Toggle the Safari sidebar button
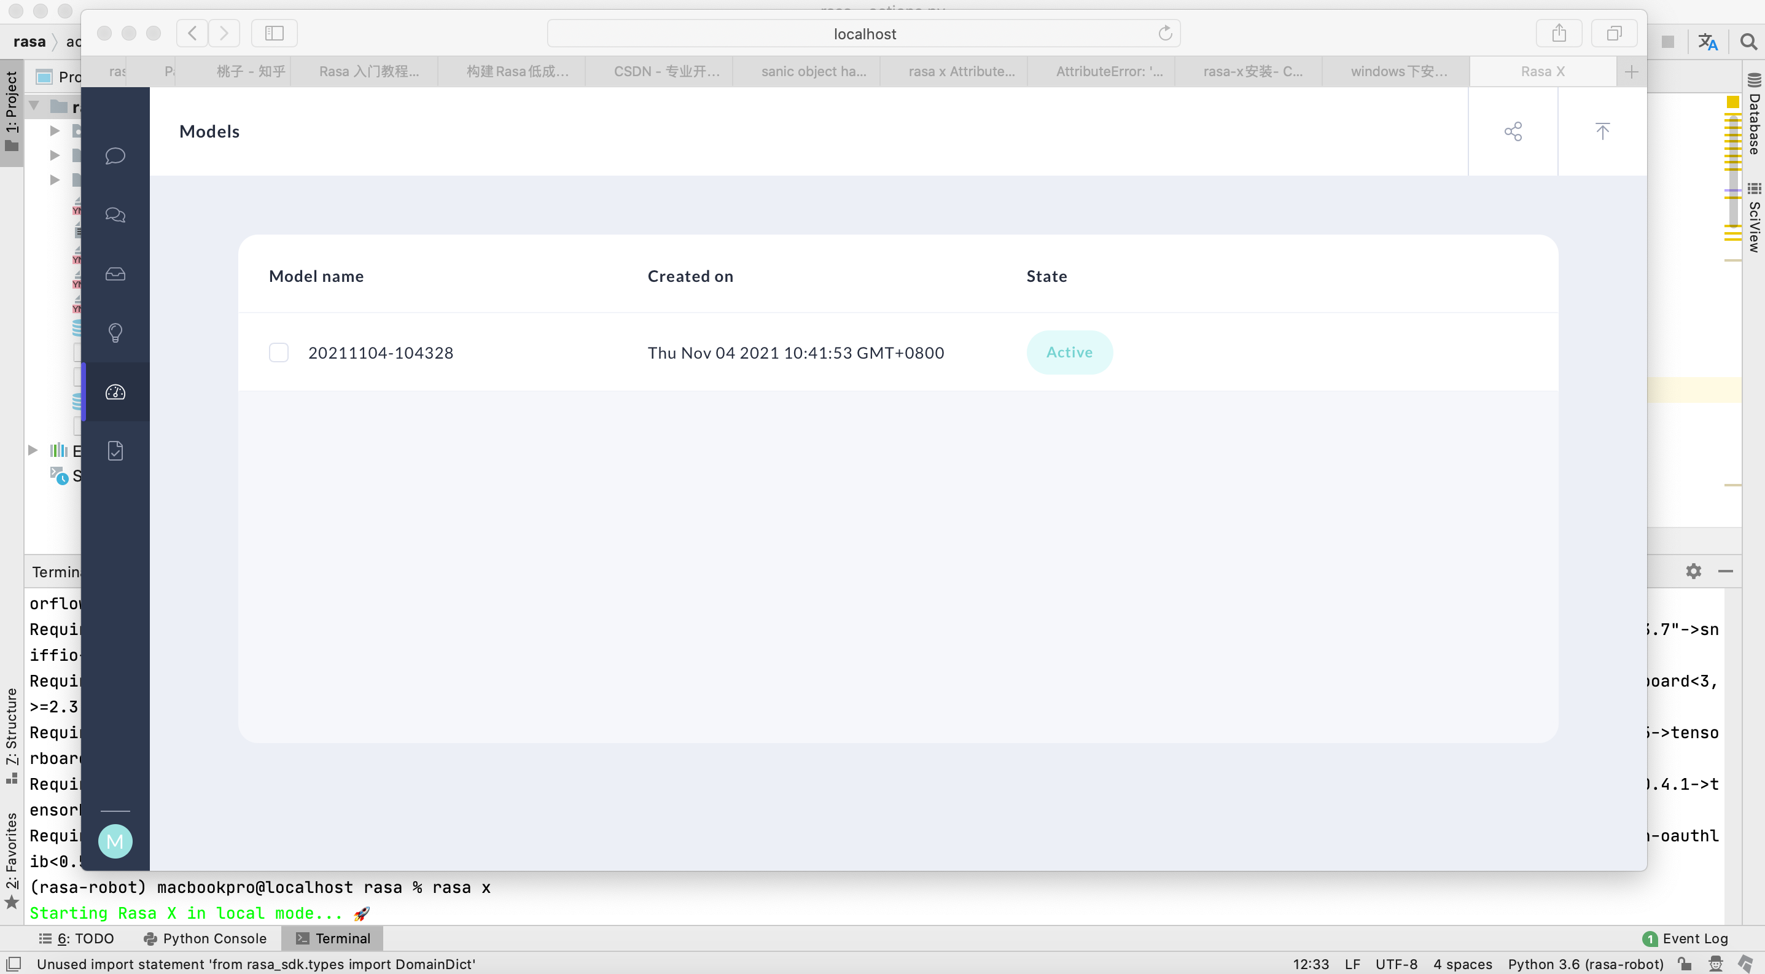The image size is (1765, 974). (274, 34)
